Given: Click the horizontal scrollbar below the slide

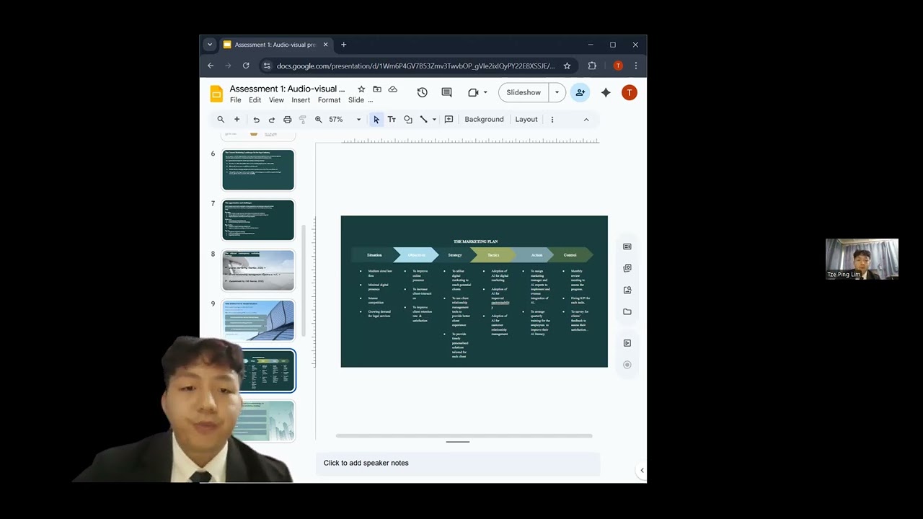Looking at the screenshot, I should pos(464,435).
